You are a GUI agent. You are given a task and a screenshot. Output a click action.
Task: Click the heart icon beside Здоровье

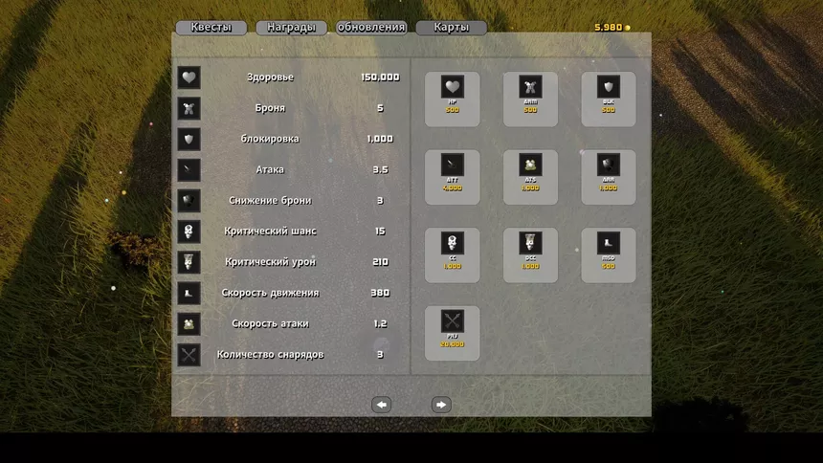[x=189, y=77]
